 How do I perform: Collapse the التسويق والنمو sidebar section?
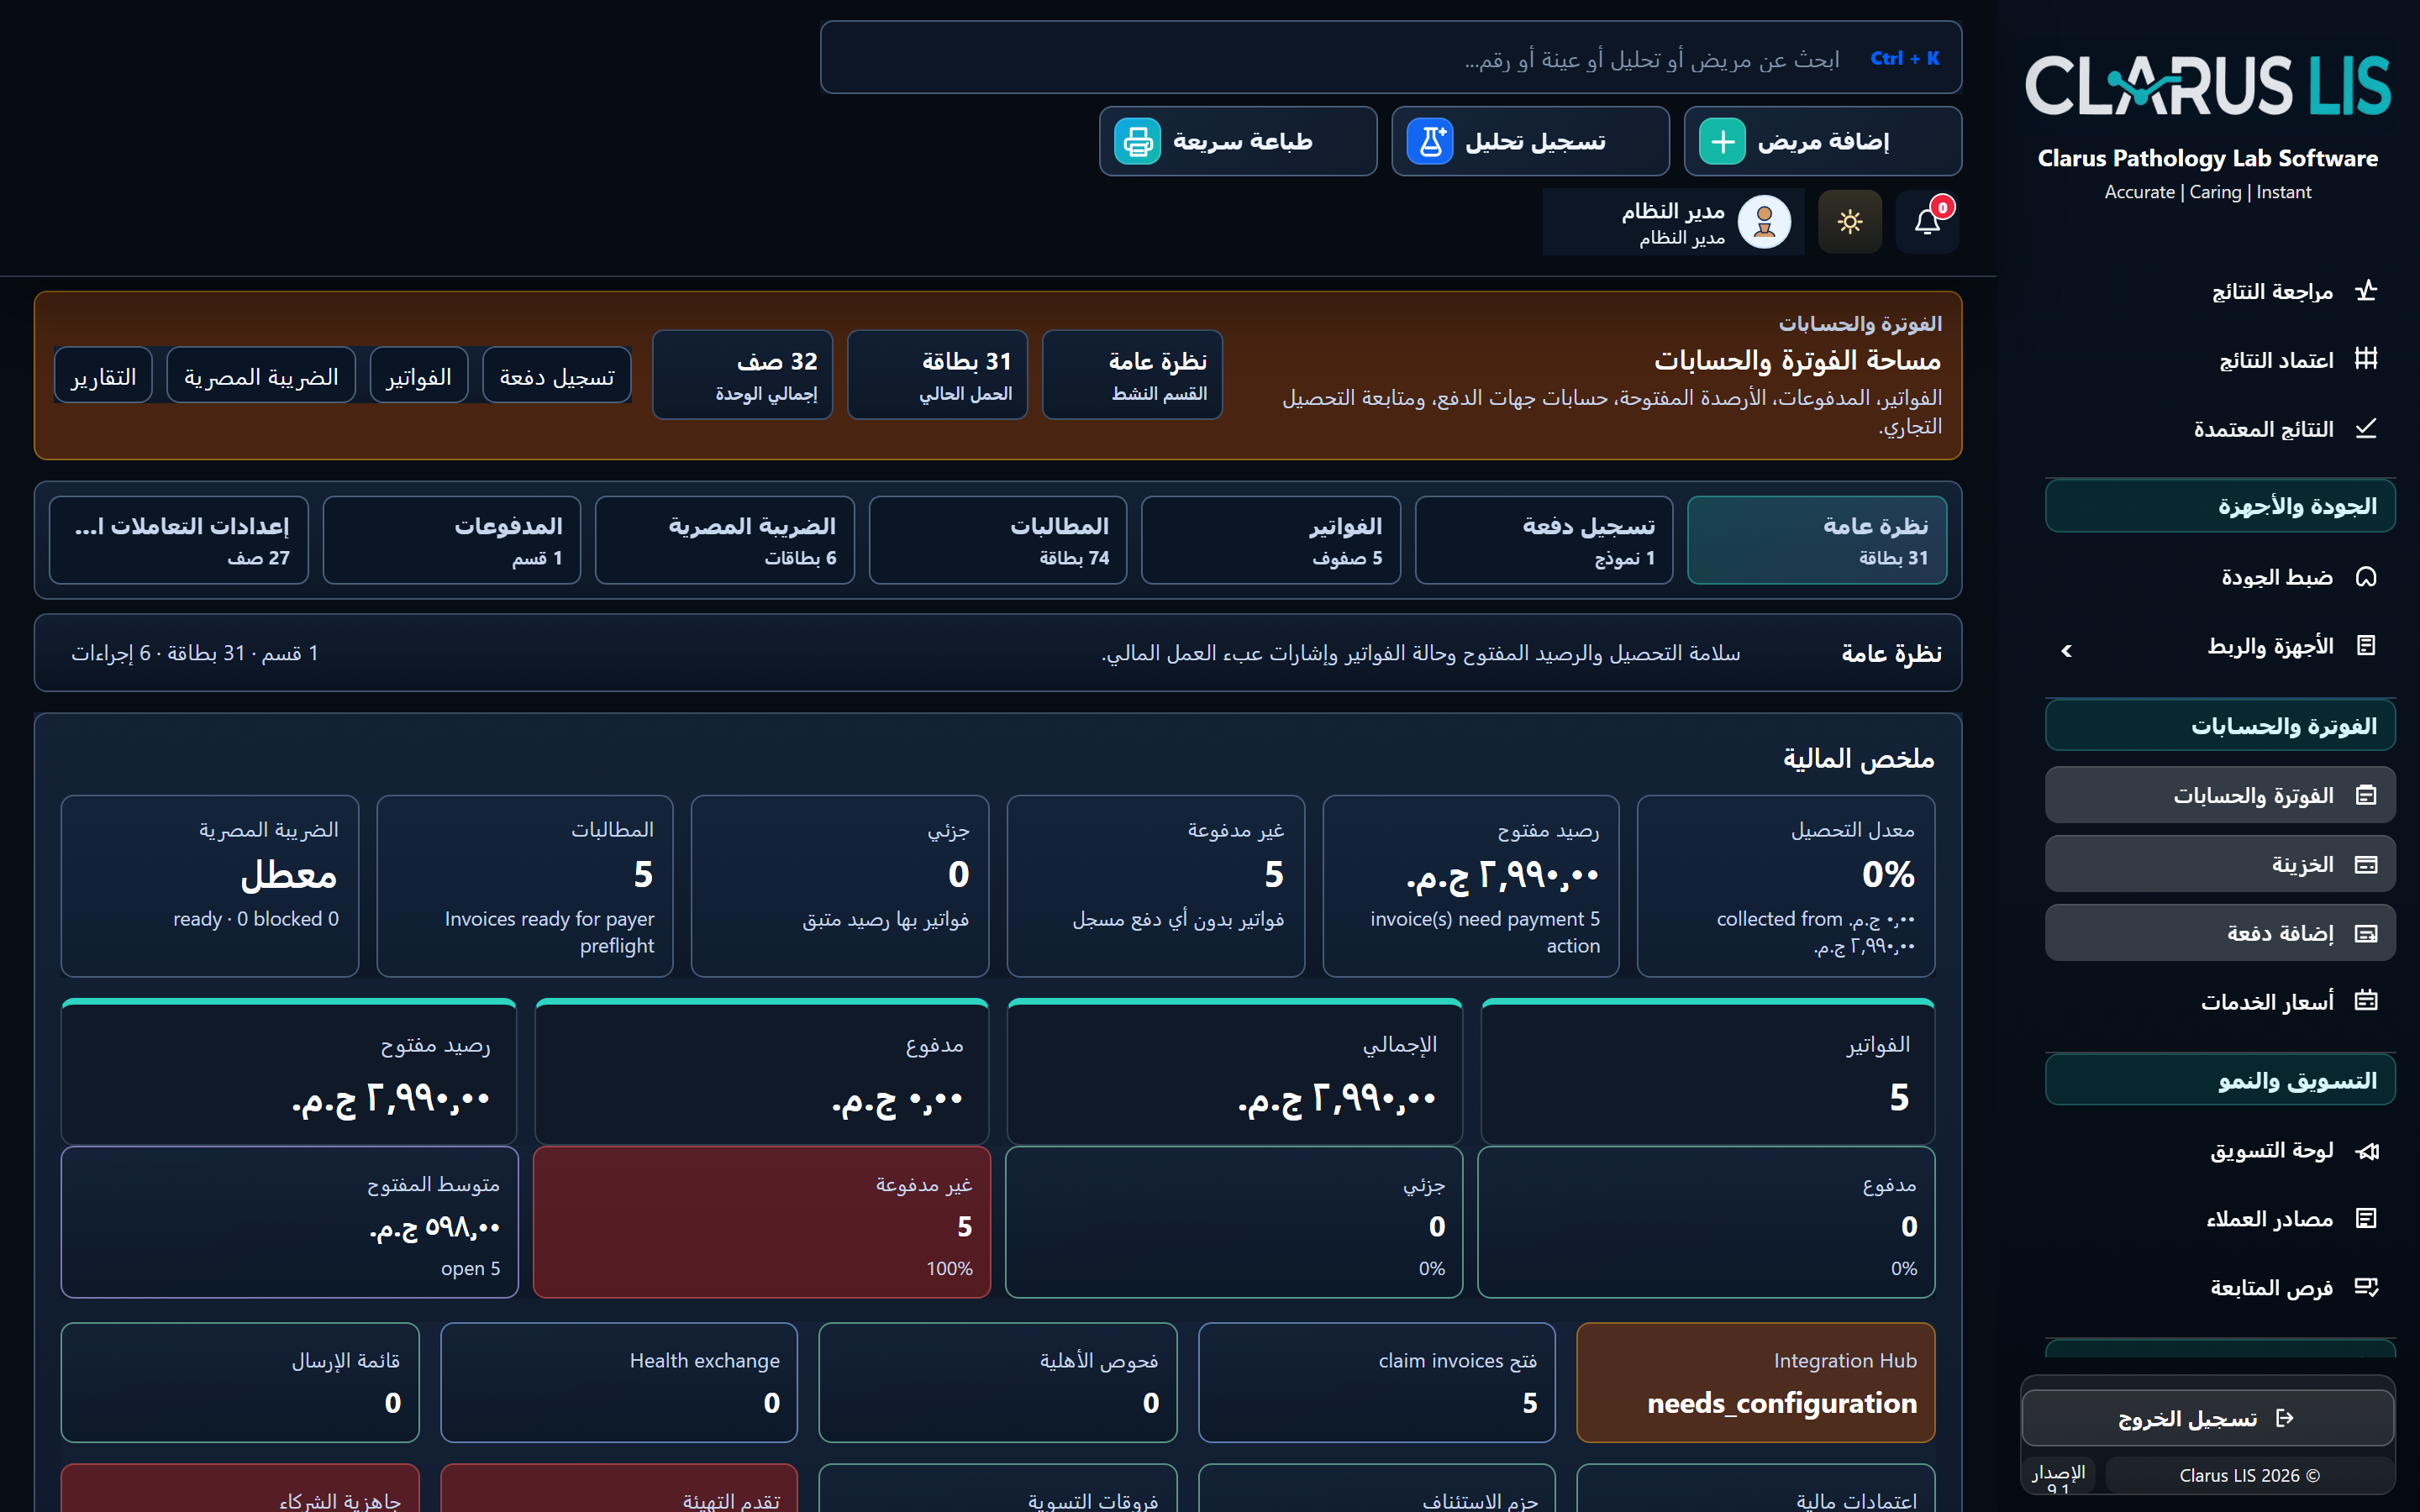click(2220, 1081)
